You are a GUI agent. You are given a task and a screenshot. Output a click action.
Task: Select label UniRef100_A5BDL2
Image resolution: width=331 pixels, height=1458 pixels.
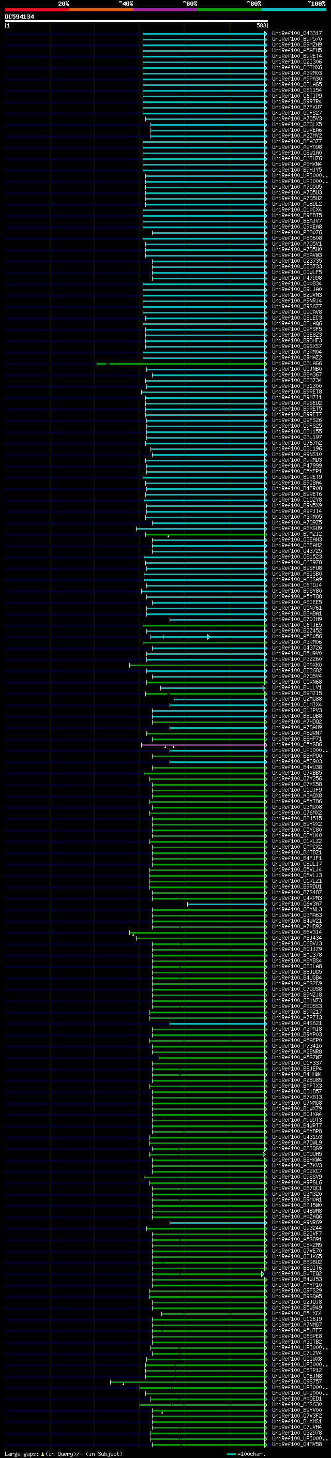coord(297,204)
